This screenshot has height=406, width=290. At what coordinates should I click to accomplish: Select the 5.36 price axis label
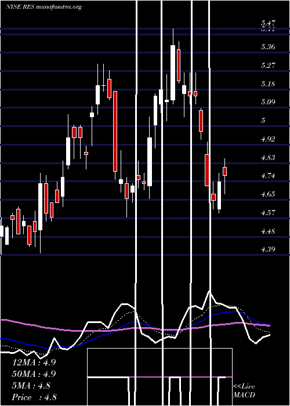[268, 47]
